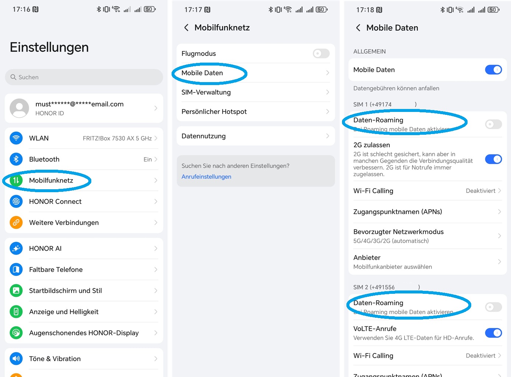Turn off VoLTE-Anrufe switch
The image size is (511, 377).
point(493,333)
